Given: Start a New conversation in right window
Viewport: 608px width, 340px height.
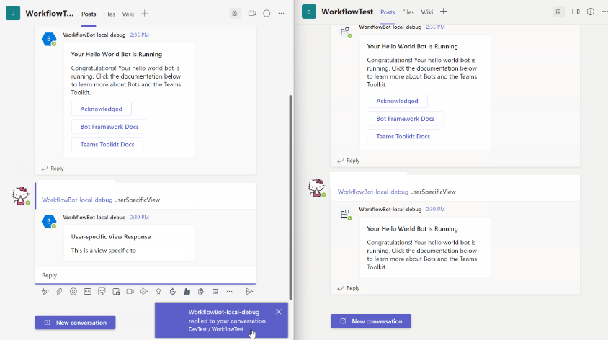Looking at the screenshot, I should (371, 321).
